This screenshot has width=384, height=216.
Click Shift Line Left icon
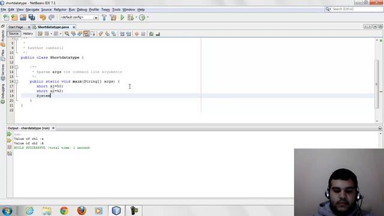(x=122, y=34)
